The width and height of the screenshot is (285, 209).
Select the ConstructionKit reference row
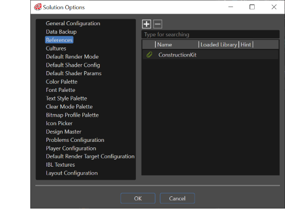point(211,55)
